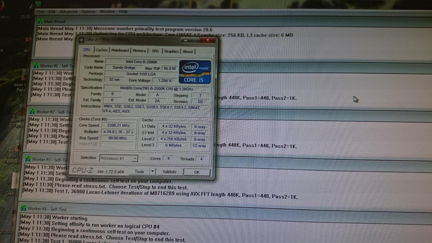This screenshot has height=243, width=432.
Task: Click the Main thread window title bar
Action: [x=233, y=23]
